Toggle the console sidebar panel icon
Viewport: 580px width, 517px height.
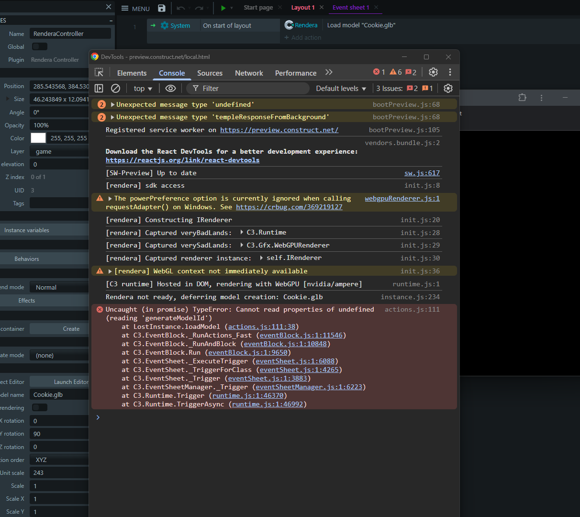click(x=99, y=88)
